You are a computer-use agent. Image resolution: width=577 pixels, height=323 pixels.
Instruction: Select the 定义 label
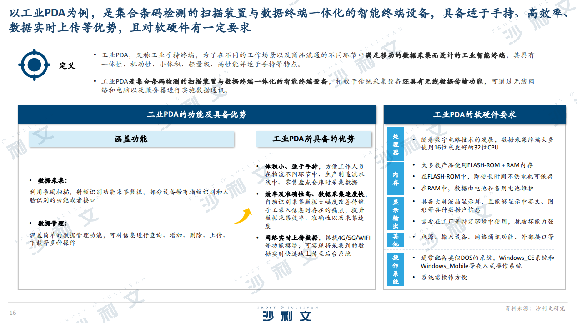(x=67, y=65)
